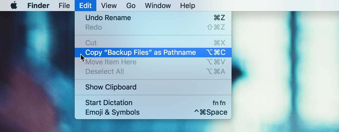
Task: Open the Window menu
Action: coord(158,6)
